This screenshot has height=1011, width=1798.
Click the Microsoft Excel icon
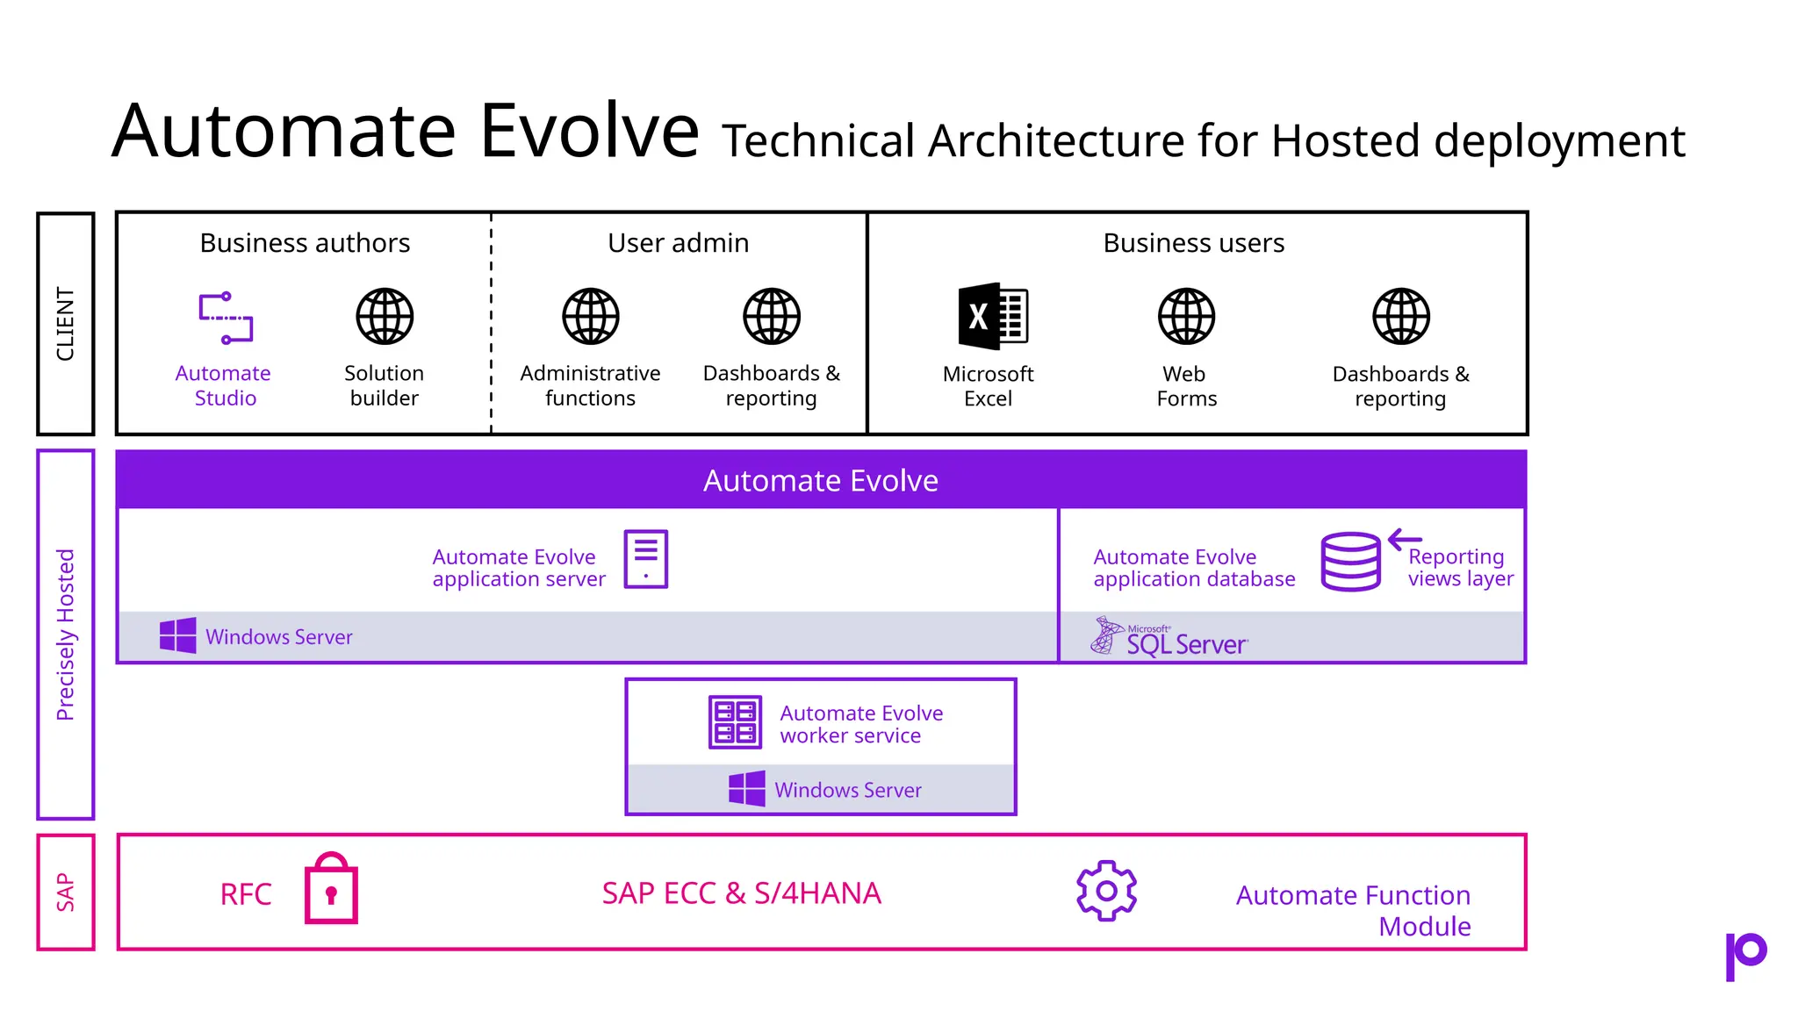point(992,316)
